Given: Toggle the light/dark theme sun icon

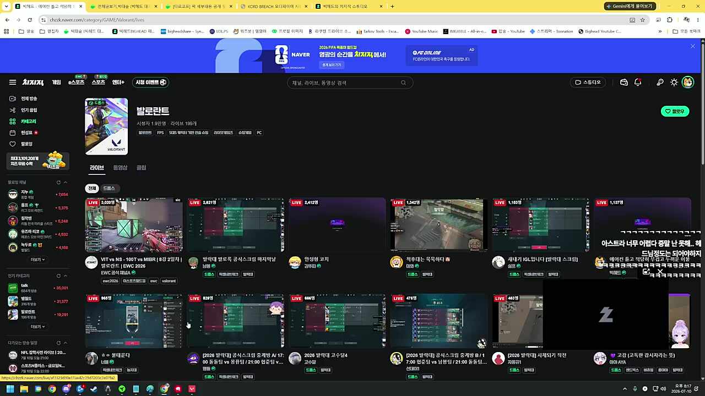Looking at the screenshot, I should 674,82.
